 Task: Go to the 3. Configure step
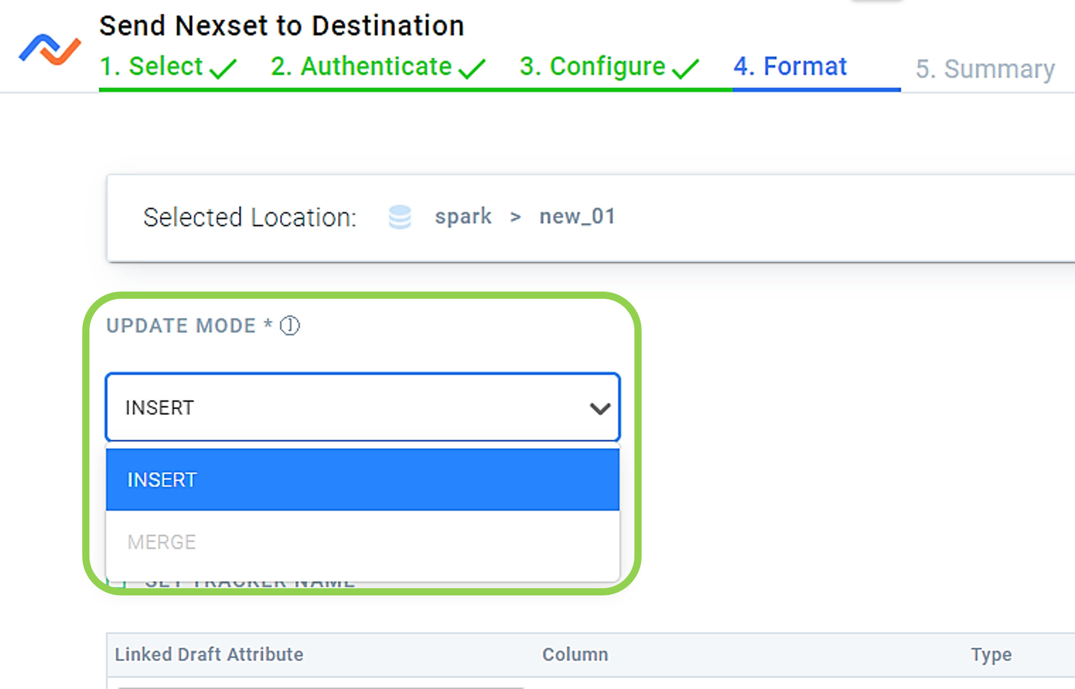pyautogui.click(x=592, y=67)
